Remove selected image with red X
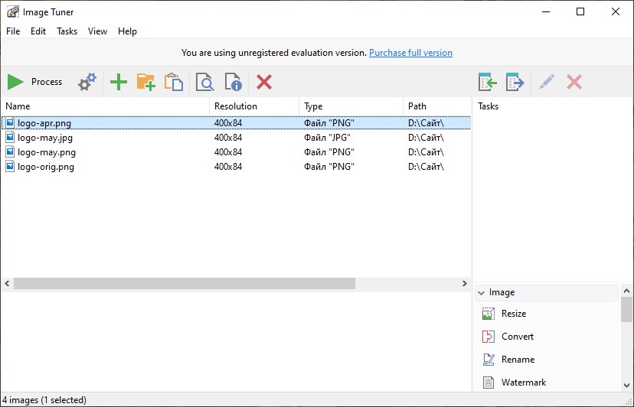 pos(264,82)
